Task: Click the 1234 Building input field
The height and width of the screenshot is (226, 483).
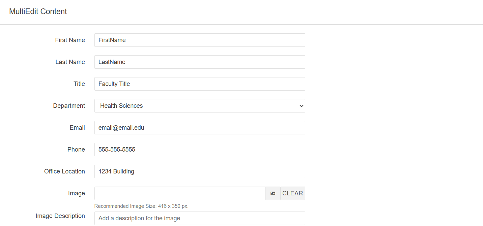Action: click(x=200, y=171)
